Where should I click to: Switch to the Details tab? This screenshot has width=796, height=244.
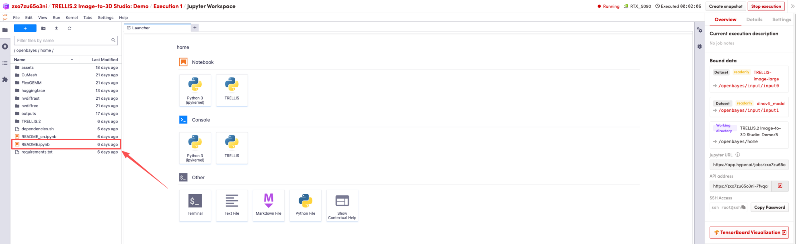click(754, 19)
